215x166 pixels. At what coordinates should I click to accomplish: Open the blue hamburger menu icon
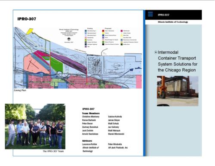150,14
